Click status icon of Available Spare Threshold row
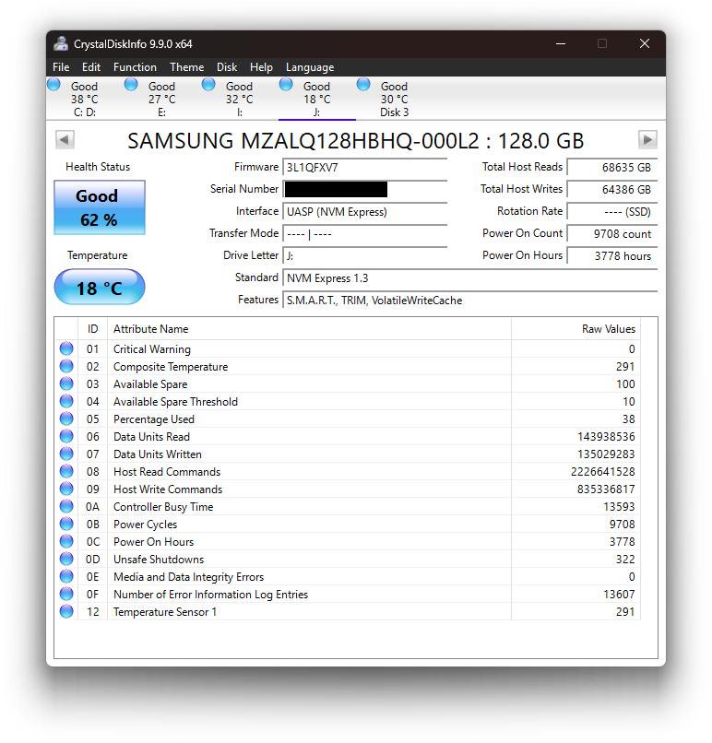Screen dimensions: 712x743 tap(66, 401)
